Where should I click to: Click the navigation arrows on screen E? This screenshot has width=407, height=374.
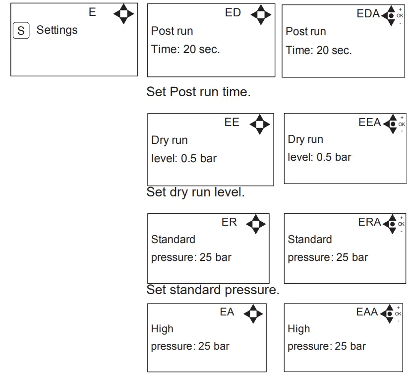tap(123, 14)
